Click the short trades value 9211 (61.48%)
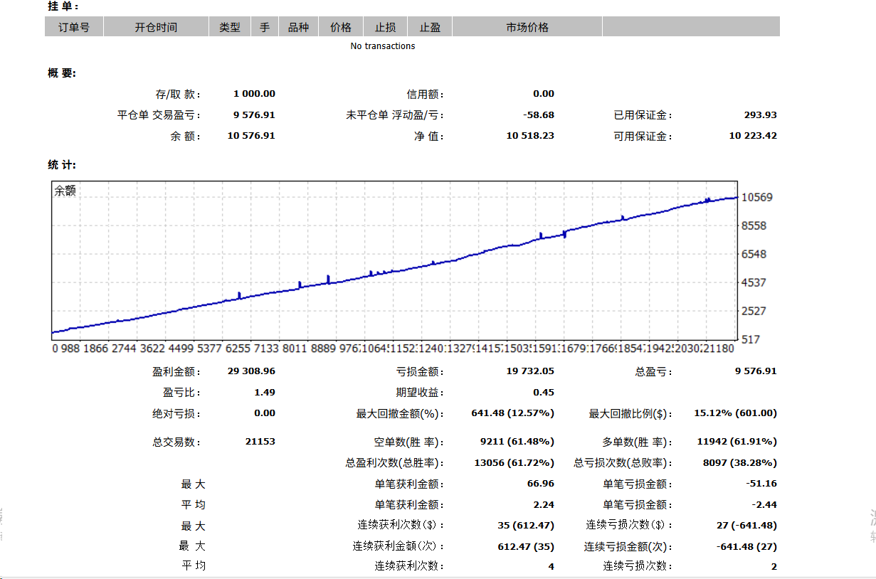The height and width of the screenshot is (579, 876). pos(517,442)
